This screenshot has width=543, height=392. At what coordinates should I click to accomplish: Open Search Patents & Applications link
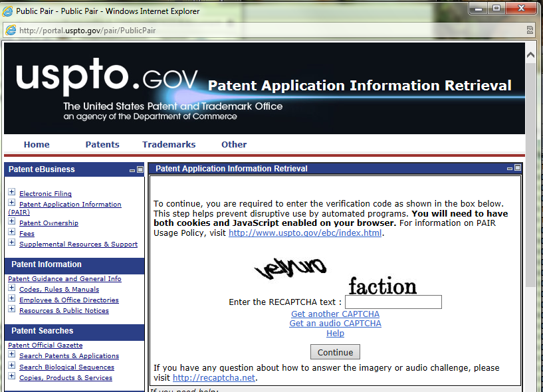coord(69,356)
